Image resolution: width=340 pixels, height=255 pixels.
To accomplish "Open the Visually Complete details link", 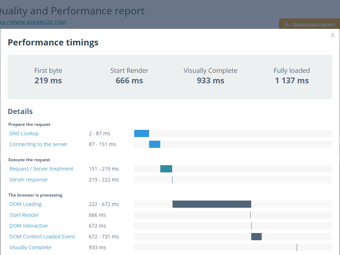I will (30, 247).
